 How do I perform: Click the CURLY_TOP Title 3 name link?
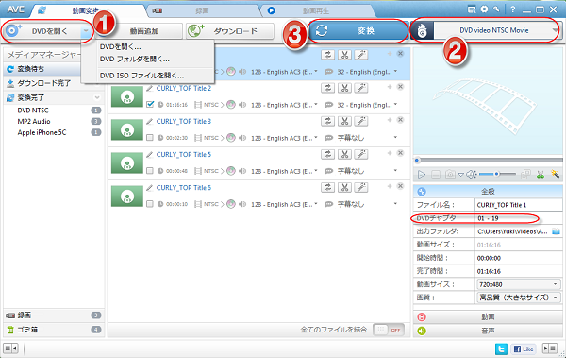[x=183, y=121]
